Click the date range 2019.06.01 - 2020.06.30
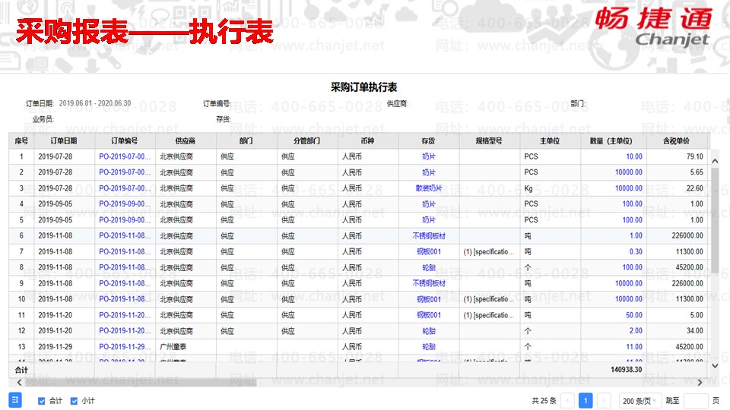Screen dimensions: 730x410 click(x=95, y=103)
